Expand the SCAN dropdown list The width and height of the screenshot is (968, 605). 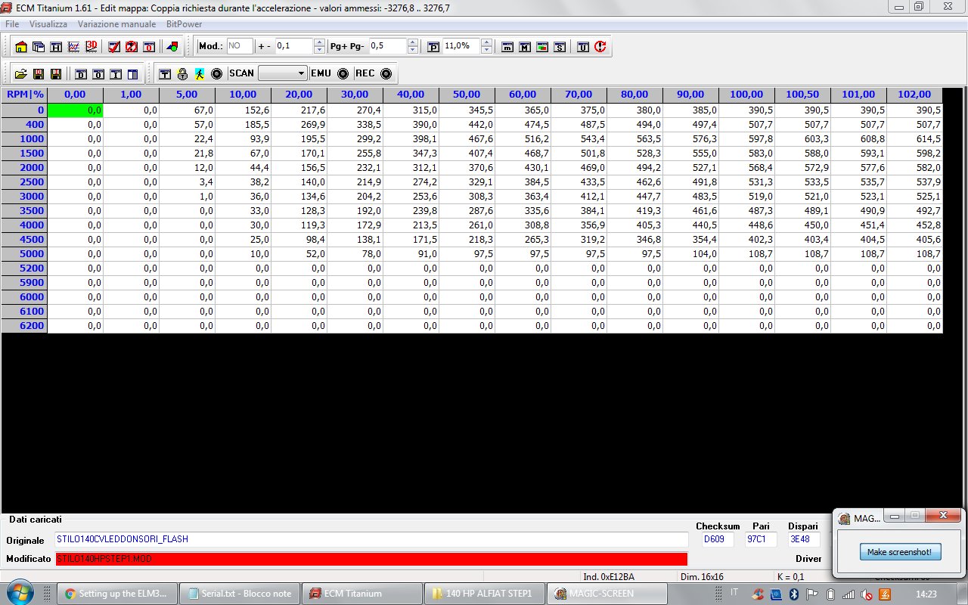[x=301, y=74]
